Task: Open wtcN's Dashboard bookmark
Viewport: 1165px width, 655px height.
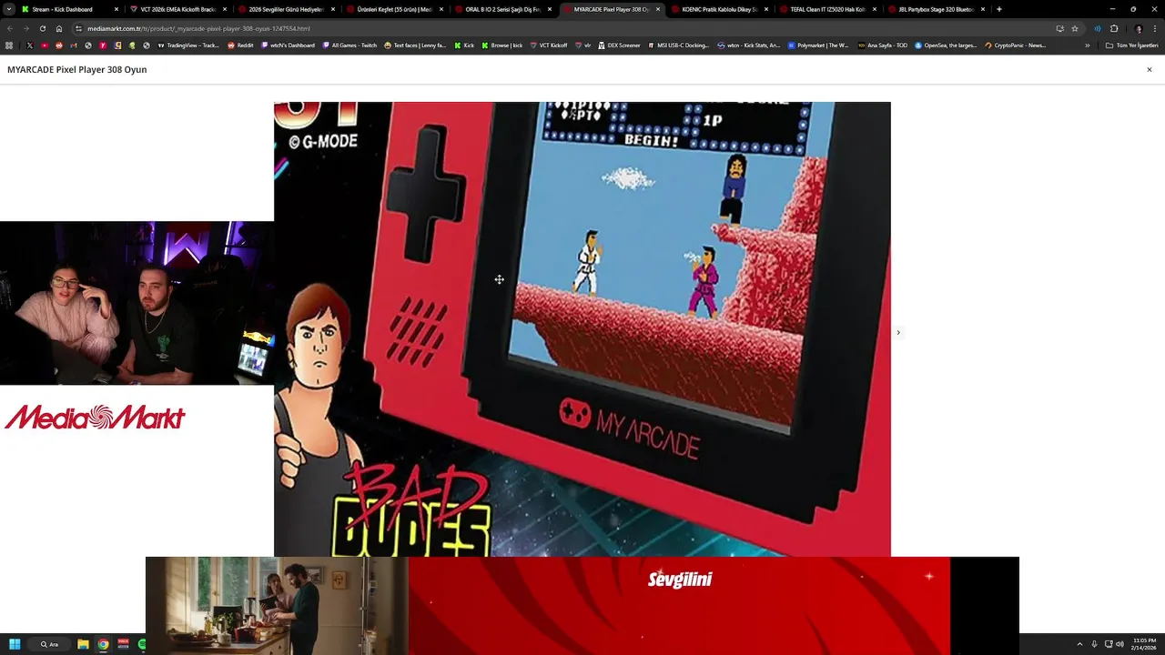Action: pyautogui.click(x=288, y=45)
